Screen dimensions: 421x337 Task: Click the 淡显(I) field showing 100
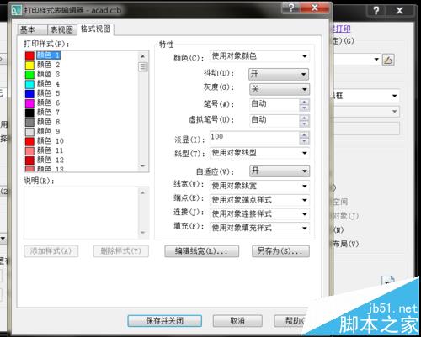[254, 138]
